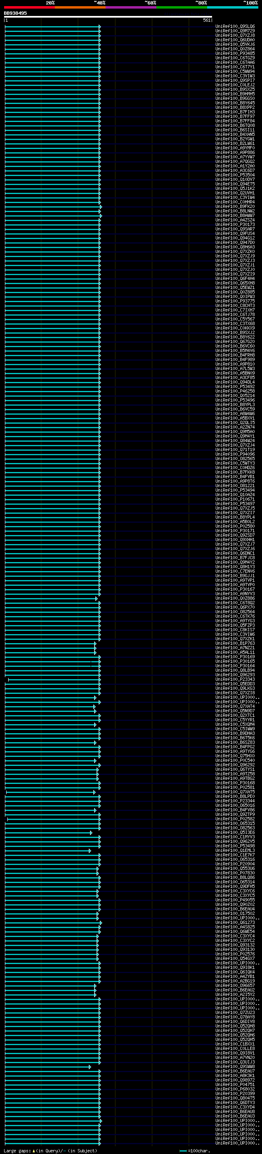Open UniRef100_A3C6D7 hit

click(235, 170)
